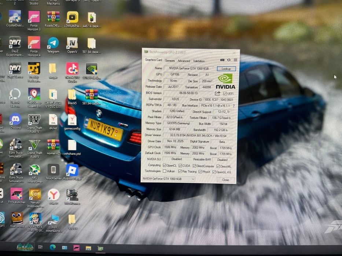Viewport: 342px width, 256px height.
Task: Select the Discord desktop icon
Action: 15,121
